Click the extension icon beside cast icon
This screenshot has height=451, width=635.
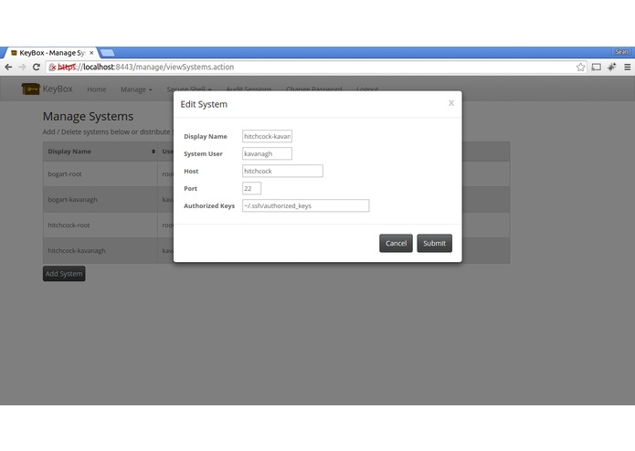click(611, 68)
